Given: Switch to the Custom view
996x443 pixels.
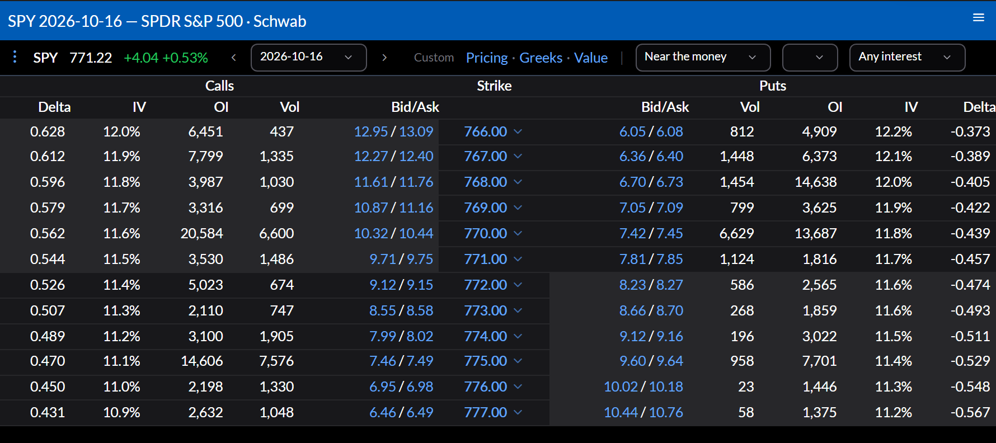Looking at the screenshot, I should [x=434, y=58].
